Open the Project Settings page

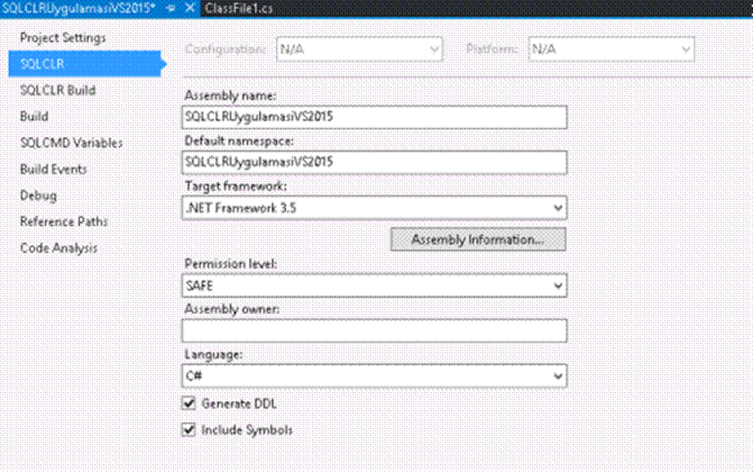click(63, 38)
